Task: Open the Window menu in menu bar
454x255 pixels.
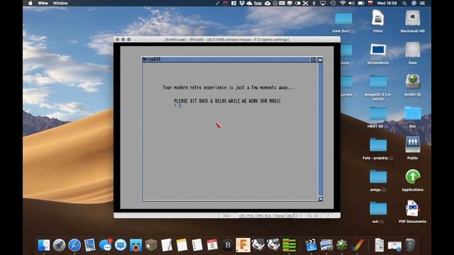Action: coord(60,3)
